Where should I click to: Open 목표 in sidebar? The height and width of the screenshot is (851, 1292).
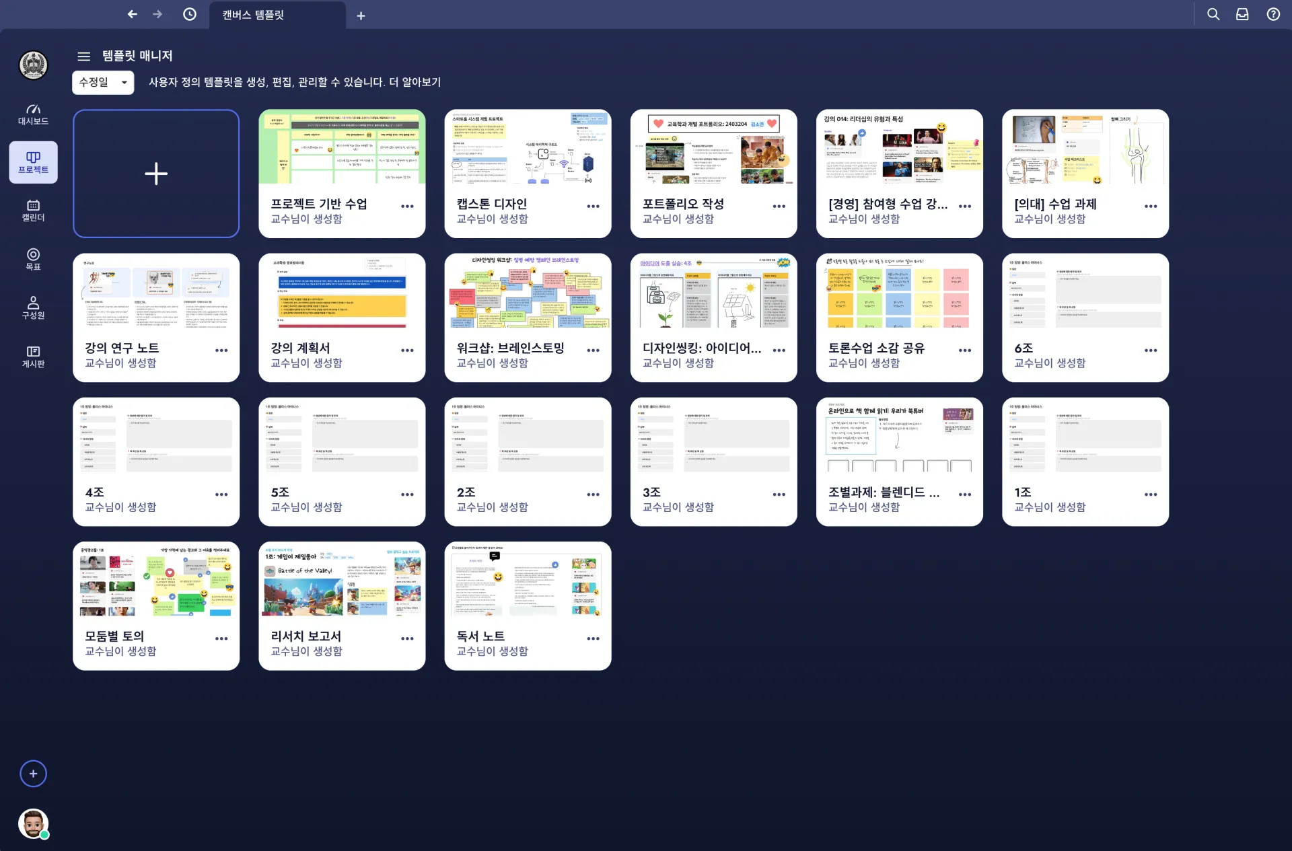33,259
